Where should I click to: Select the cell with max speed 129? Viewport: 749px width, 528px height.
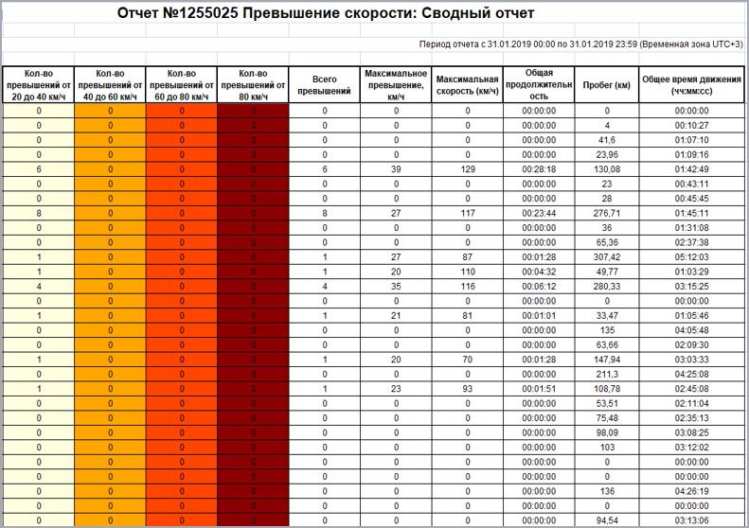[x=467, y=169]
